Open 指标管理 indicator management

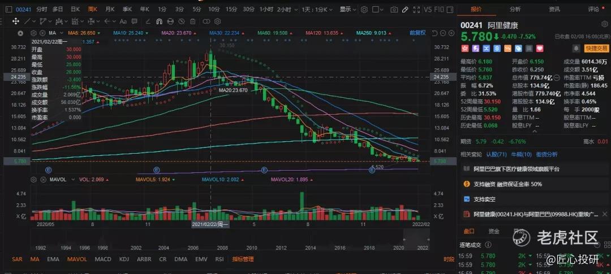(243, 259)
